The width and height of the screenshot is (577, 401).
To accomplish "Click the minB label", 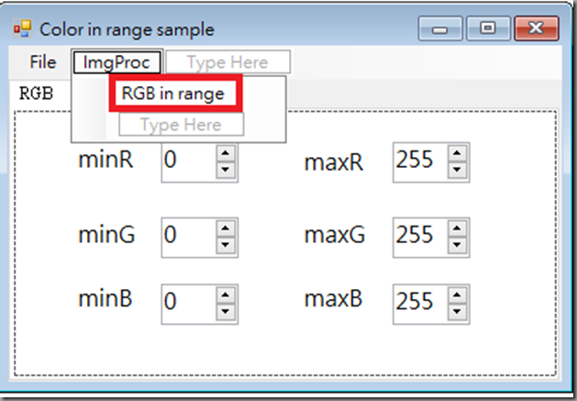I will pyautogui.click(x=105, y=298).
